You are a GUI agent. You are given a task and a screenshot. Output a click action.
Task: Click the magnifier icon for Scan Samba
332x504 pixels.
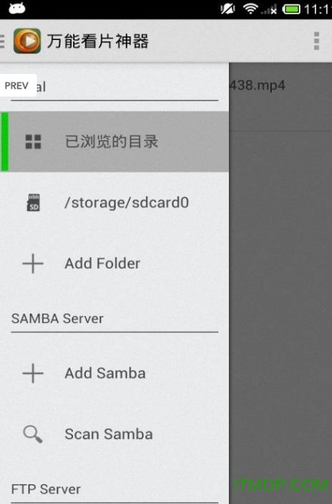tap(33, 435)
